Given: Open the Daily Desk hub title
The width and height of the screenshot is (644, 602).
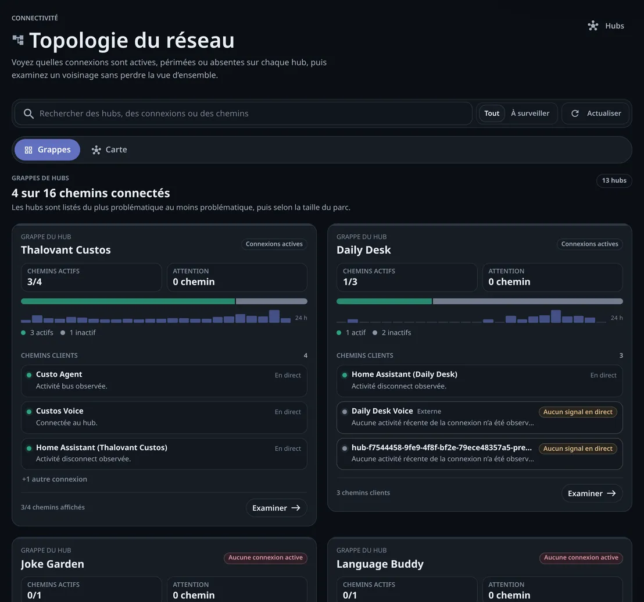Looking at the screenshot, I should click(363, 250).
